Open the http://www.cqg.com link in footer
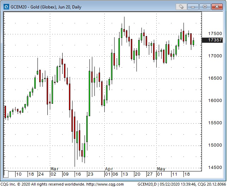Viewport: 227px width, 187px height. 105,185
